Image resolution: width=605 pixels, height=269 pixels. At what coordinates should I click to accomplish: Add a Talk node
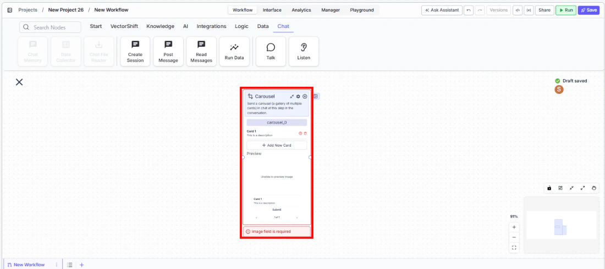click(x=271, y=52)
